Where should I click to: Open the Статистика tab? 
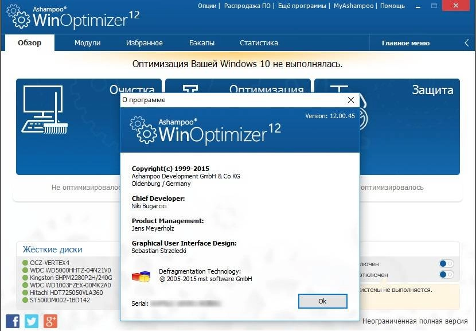click(x=259, y=43)
